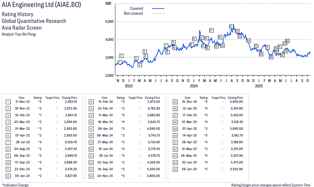Image resolution: width=314 pixels, height=187 pixels.
Task: Select chart marker 35 on the graph
Action: pos(287,41)
